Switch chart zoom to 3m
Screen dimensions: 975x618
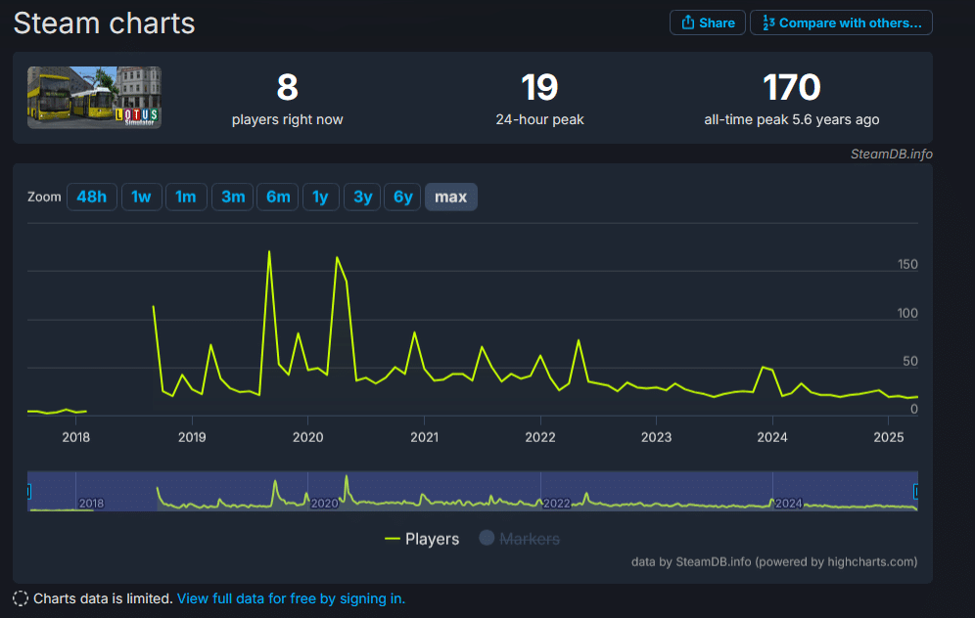[233, 197]
